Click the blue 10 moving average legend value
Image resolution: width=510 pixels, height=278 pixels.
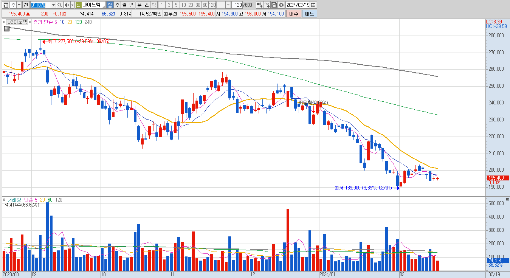62,22
